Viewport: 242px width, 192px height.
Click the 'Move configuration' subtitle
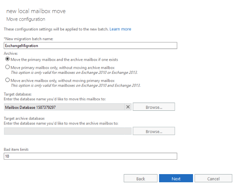tap(26, 19)
